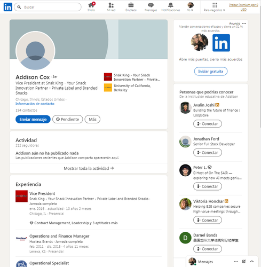261x267 pixels.
Task: Open the Yo profile menu
Action: (191, 7)
